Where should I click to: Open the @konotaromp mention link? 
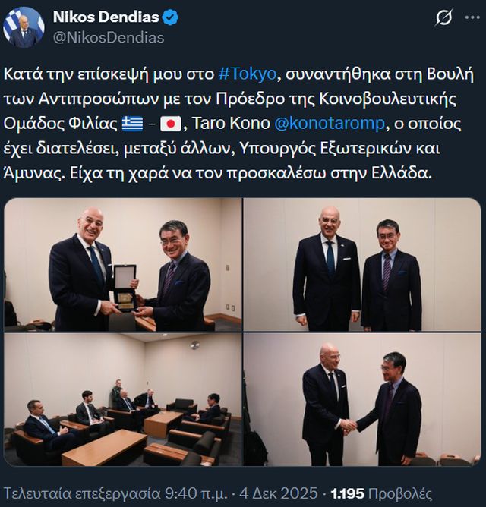[x=330, y=123]
